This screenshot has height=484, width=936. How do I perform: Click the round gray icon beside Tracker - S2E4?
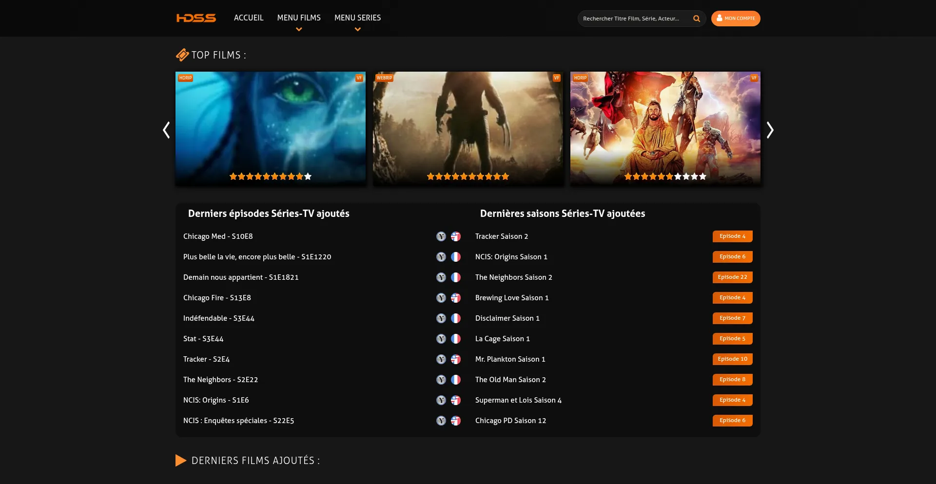pos(441,359)
